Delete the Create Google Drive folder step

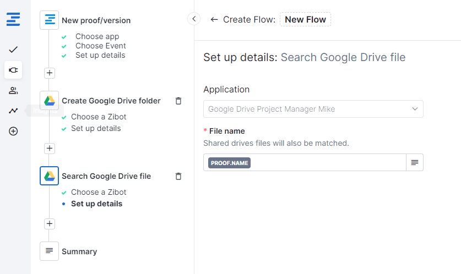coord(178,101)
